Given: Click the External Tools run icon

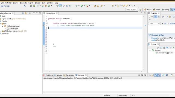Looking at the screenshot, I should 87,6.
